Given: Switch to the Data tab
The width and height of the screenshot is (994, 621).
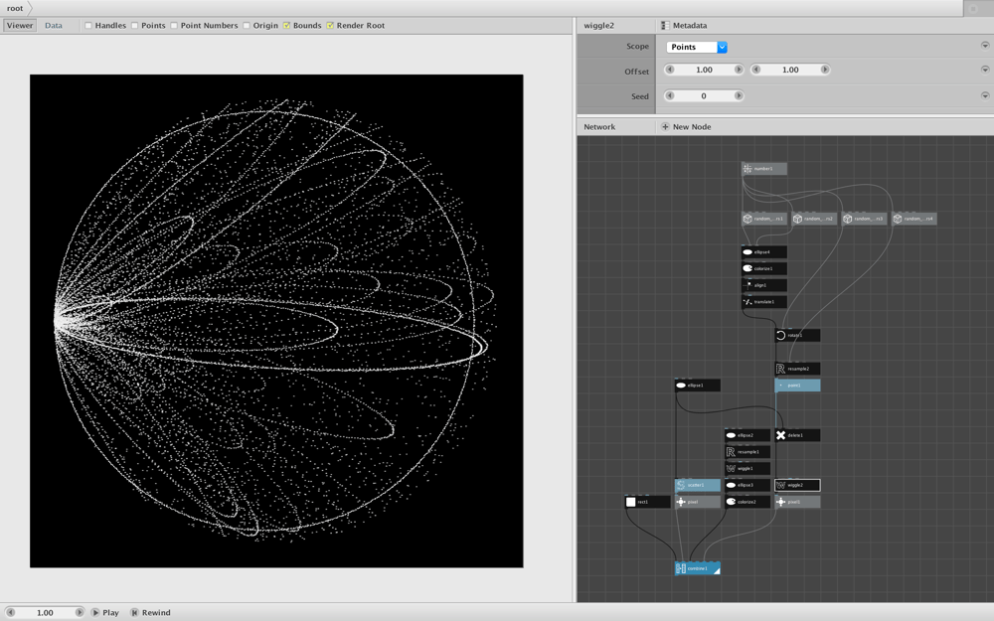Looking at the screenshot, I should tap(54, 26).
